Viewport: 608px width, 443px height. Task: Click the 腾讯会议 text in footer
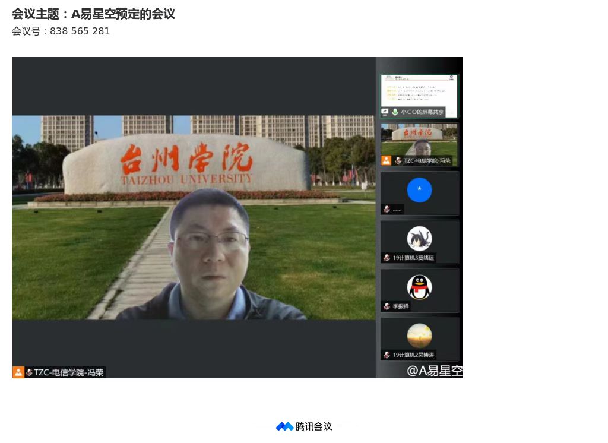pyautogui.click(x=313, y=426)
